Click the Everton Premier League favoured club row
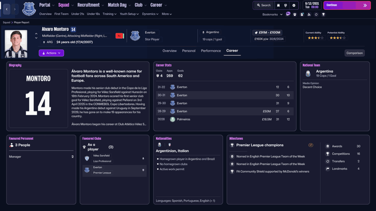The width and height of the screenshot is (376, 211). 115,170
